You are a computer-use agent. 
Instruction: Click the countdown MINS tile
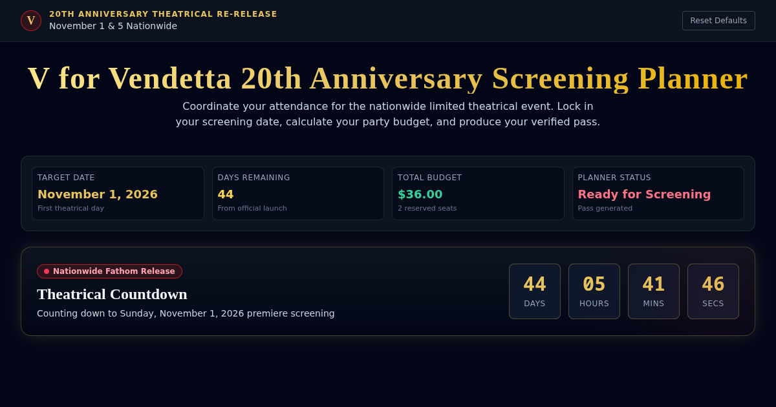pyautogui.click(x=654, y=291)
